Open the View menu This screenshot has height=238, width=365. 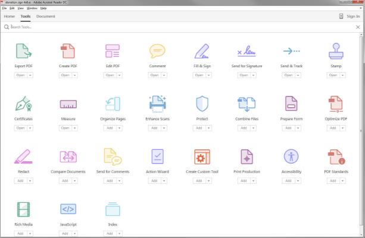pyautogui.click(x=20, y=8)
